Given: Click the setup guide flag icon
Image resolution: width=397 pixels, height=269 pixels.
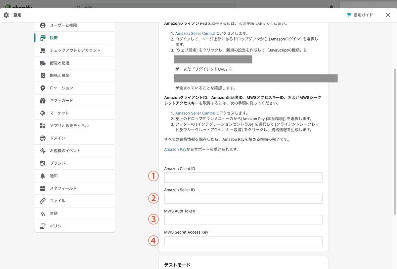Looking at the screenshot, I should coord(349,15).
